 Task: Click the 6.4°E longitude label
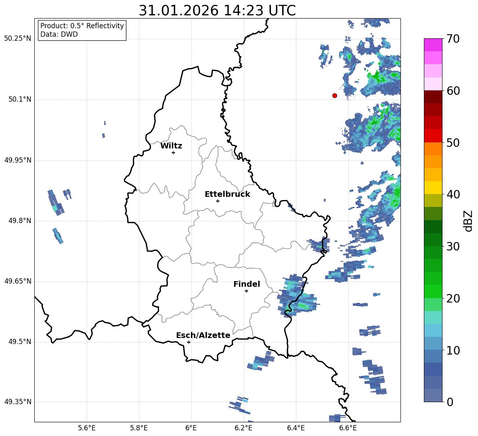click(296, 428)
